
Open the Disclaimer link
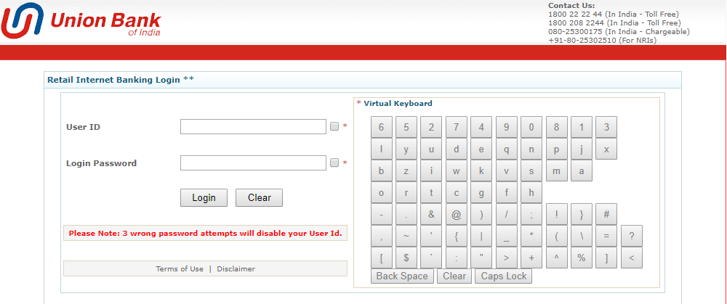point(236,269)
